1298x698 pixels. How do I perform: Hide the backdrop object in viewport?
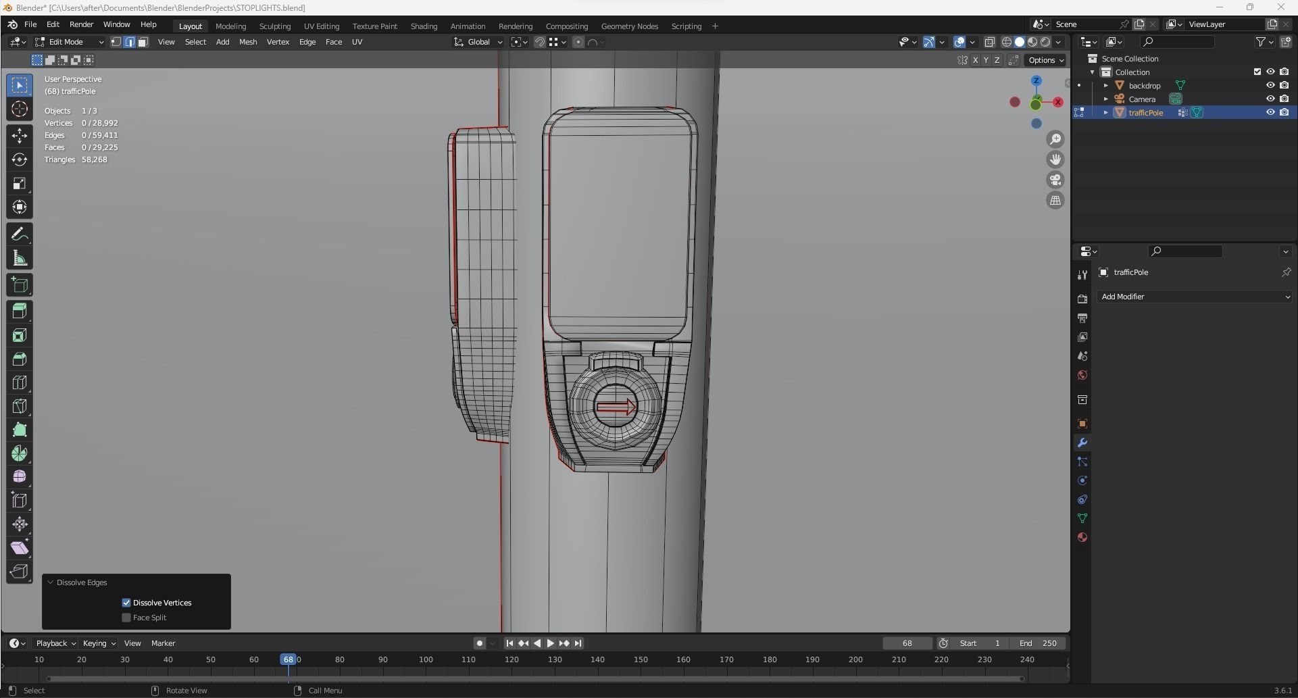[x=1270, y=86]
